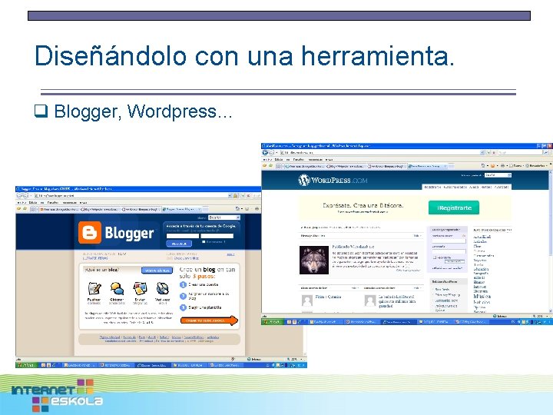Click the satellite mobile icon on Blogger page
Screen dimensions: 553x415
coord(162,289)
